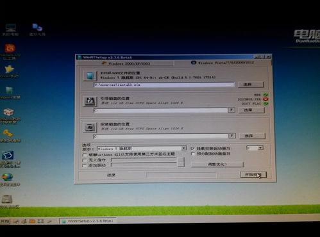Expand the Windows 7 edition dropdown
The height and width of the screenshot is (237, 320).
183,149
